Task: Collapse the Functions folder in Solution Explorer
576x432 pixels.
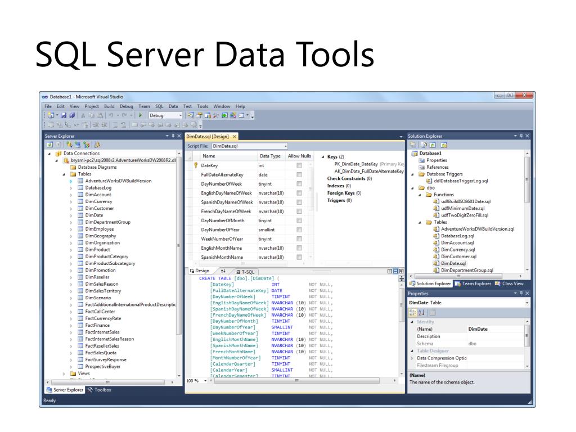Action: point(420,195)
